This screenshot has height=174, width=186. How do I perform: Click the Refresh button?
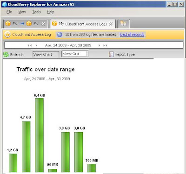(13, 55)
